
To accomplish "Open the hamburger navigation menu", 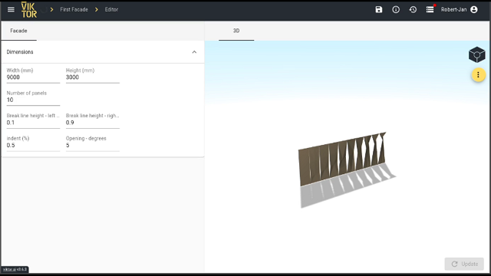I will pos(11,9).
